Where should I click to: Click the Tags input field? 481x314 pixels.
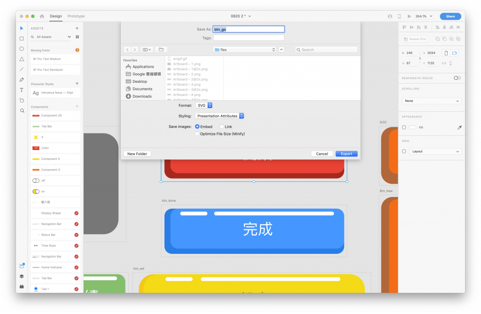pyautogui.click(x=249, y=38)
